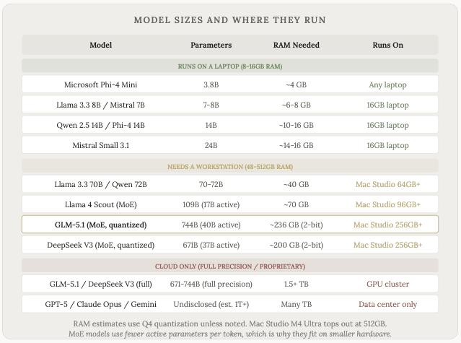Click the Mistral Small 3.1 model name
This screenshot has width=461, height=343.
100,145
